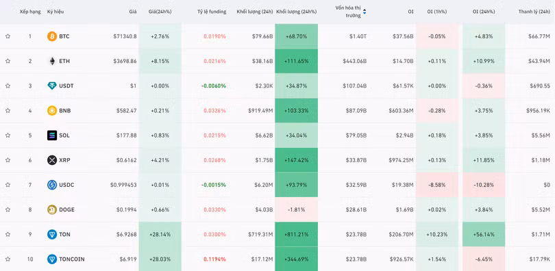Click the DOGE coin logo
Screen dimensions: 555x271
[x=52, y=209]
